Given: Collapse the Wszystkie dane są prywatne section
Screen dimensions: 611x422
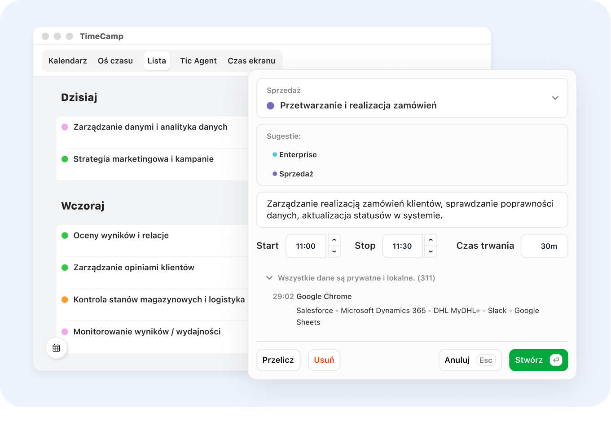Looking at the screenshot, I should point(269,278).
